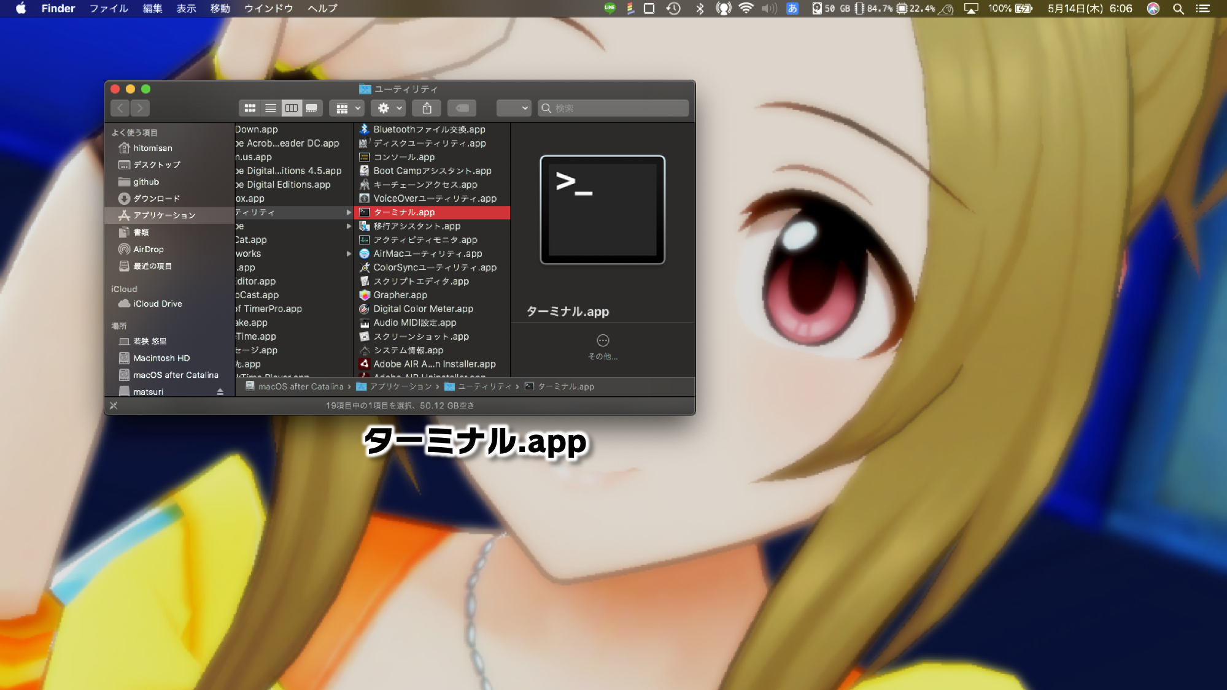Image resolution: width=1227 pixels, height=690 pixels.
Task: Open the Apple menu
Action: point(21,9)
